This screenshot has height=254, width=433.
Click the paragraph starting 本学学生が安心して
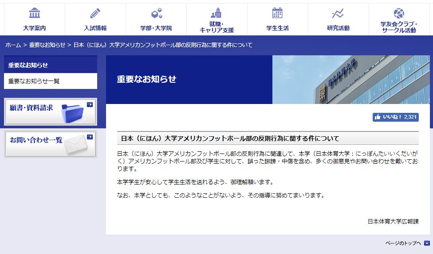tap(196, 182)
